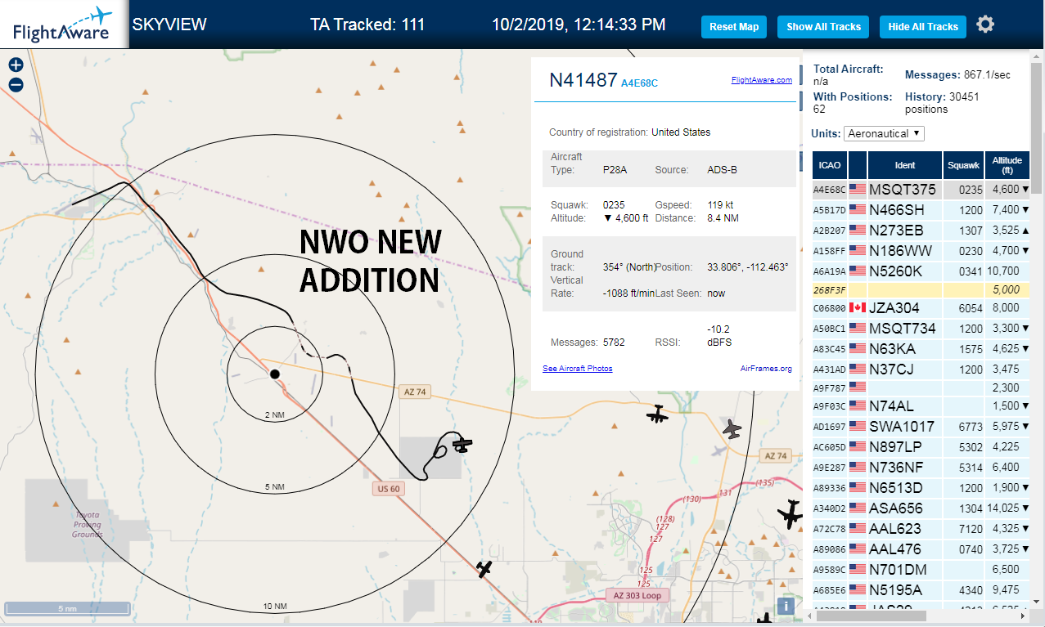Select aircraft row MSQT734
Screen dimensions: 1045x627
click(921, 329)
